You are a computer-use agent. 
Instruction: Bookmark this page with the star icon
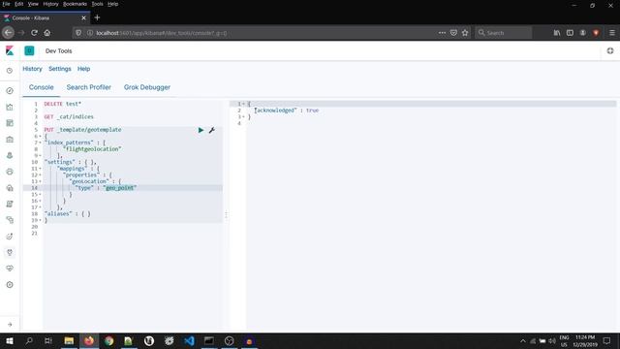tap(465, 33)
